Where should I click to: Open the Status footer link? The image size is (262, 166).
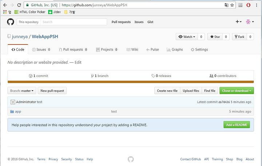[79, 159]
